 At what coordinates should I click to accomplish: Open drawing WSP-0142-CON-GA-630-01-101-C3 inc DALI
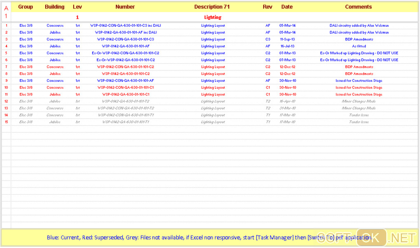click(x=125, y=25)
